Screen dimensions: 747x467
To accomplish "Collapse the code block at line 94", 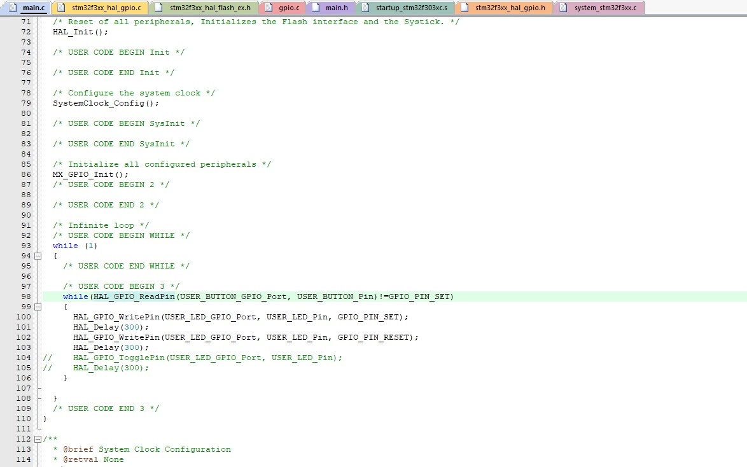I will tap(38, 256).
